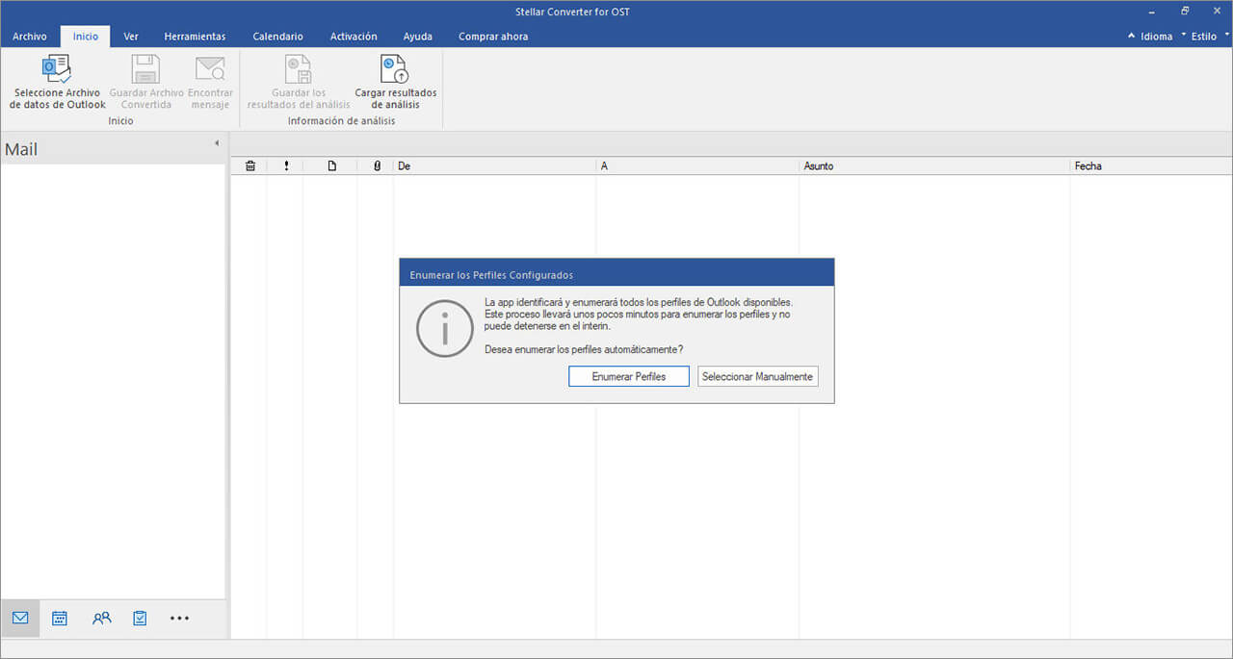Switch to the Inicio tab

(x=86, y=37)
